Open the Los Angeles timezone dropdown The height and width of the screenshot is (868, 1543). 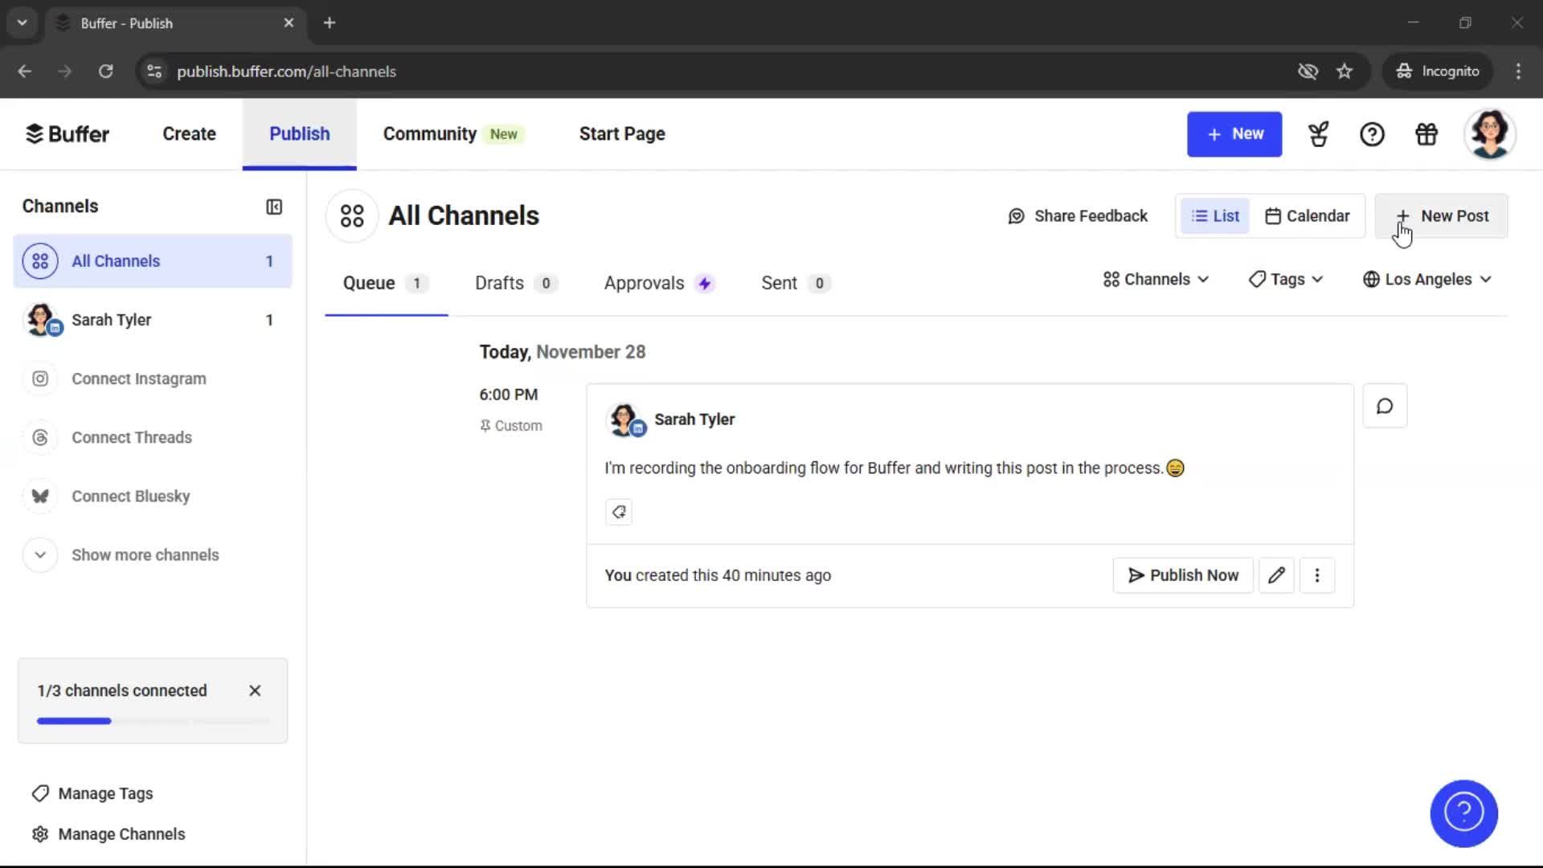(1427, 279)
